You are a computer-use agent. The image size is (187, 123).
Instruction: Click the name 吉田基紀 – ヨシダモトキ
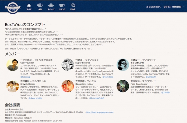pos(33,81)
